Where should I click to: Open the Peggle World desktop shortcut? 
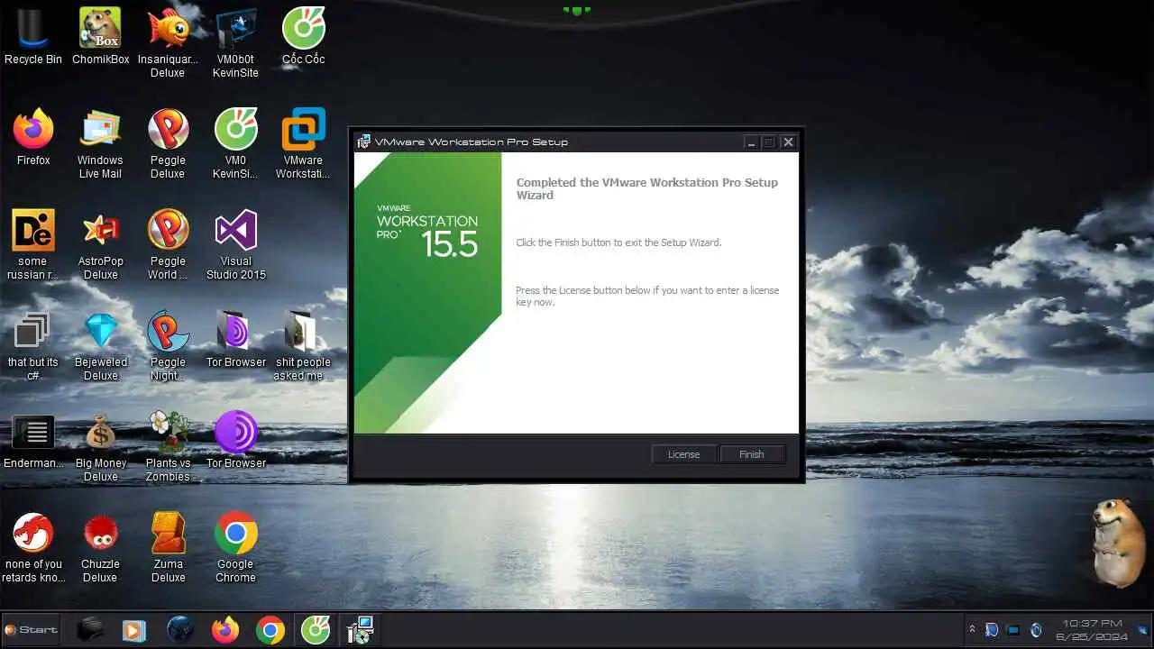168,246
